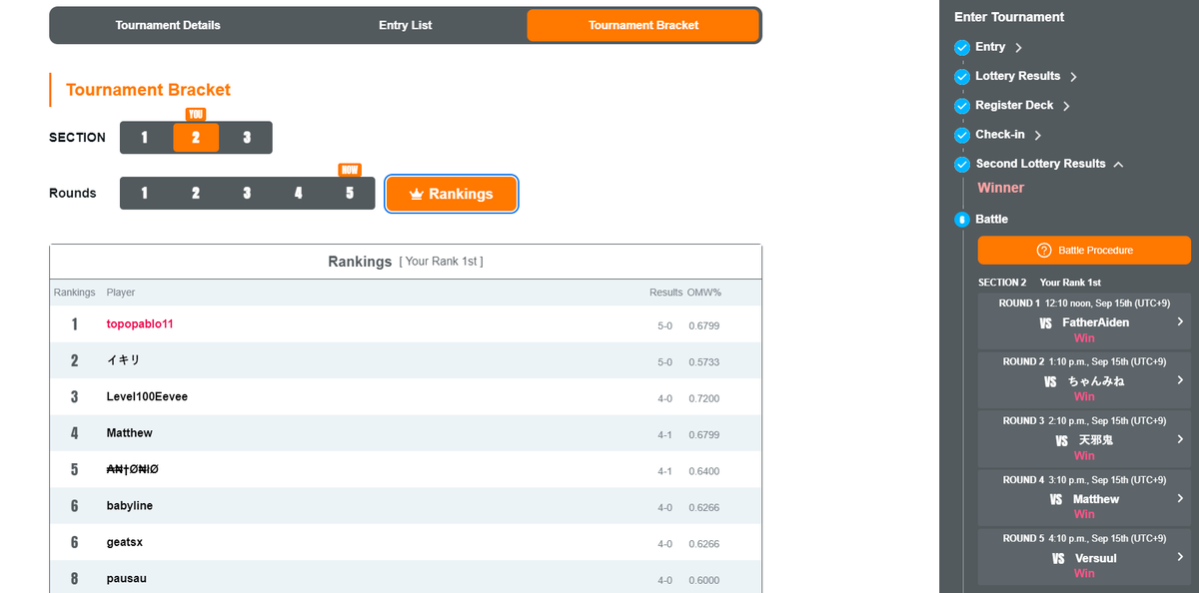Click the Lottery Results checkmark icon
The width and height of the screenshot is (1199, 593).
point(962,76)
